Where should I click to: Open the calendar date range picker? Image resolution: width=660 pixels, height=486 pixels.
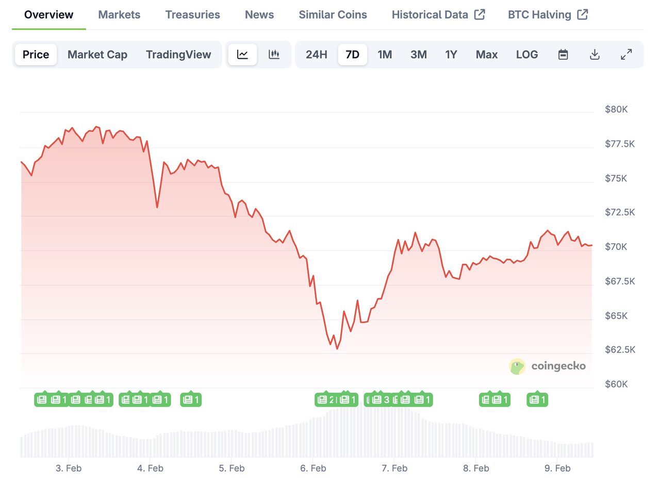click(563, 55)
